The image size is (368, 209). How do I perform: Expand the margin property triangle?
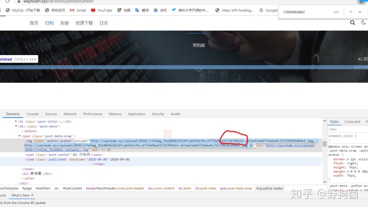(348, 171)
